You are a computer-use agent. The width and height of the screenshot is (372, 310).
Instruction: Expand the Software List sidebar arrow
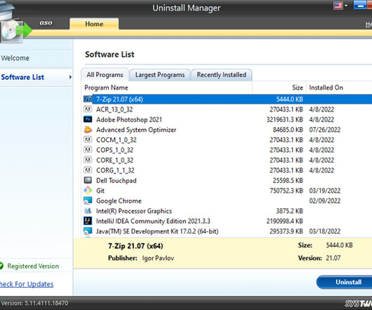tap(70, 77)
